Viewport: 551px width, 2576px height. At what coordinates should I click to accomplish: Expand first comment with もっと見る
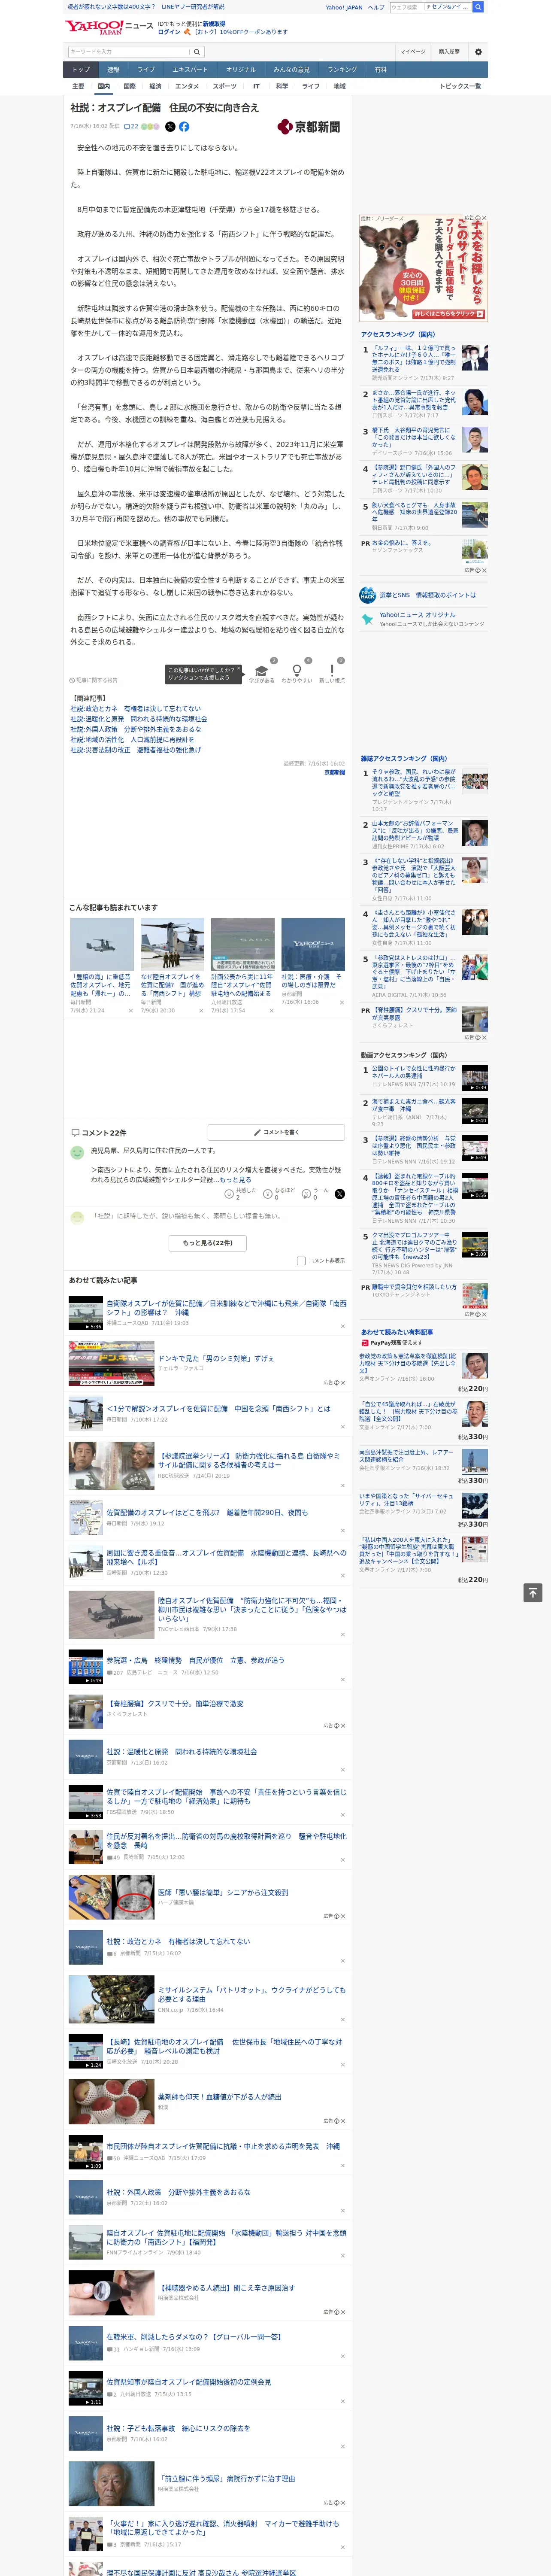click(x=236, y=1179)
